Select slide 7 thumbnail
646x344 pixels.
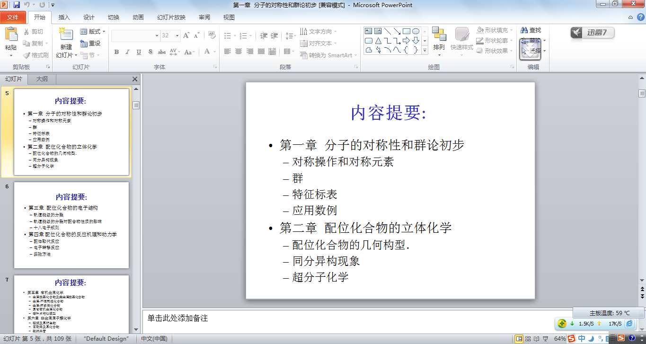point(71,304)
